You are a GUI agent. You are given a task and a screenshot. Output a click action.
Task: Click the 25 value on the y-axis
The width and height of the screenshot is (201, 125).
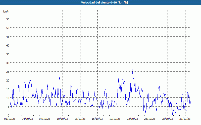point(8,71)
